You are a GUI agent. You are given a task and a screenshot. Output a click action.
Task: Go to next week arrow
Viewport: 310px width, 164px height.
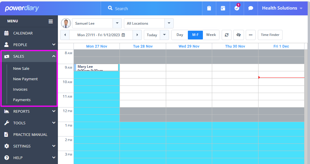(137, 35)
